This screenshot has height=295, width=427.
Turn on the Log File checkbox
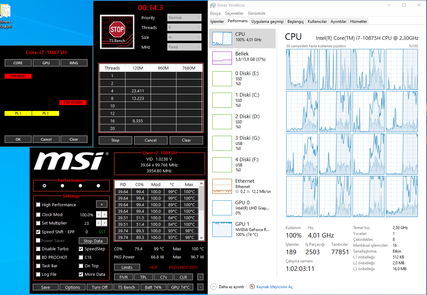(x=38, y=274)
